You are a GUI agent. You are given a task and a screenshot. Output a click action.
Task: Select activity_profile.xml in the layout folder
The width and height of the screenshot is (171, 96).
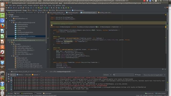[22, 60]
